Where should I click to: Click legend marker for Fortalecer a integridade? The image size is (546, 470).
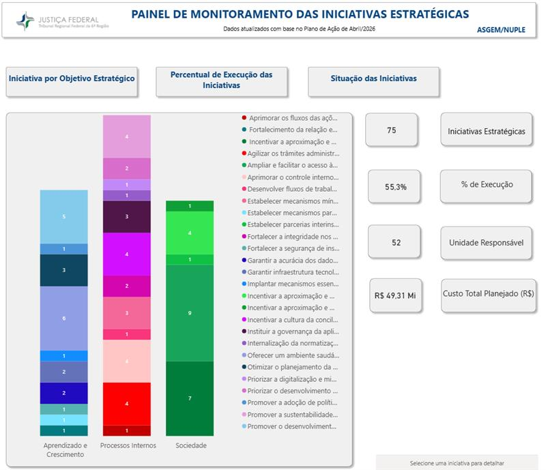click(244, 237)
